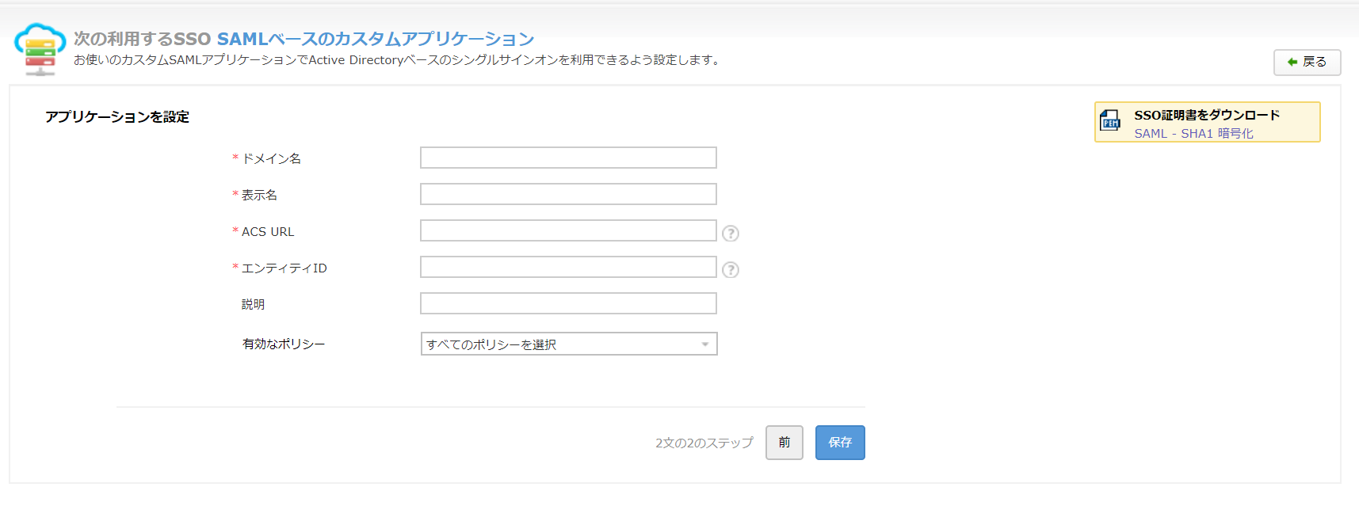Click the help icon beside ACS URL field
This screenshot has height=525, width=1359.
(x=731, y=234)
